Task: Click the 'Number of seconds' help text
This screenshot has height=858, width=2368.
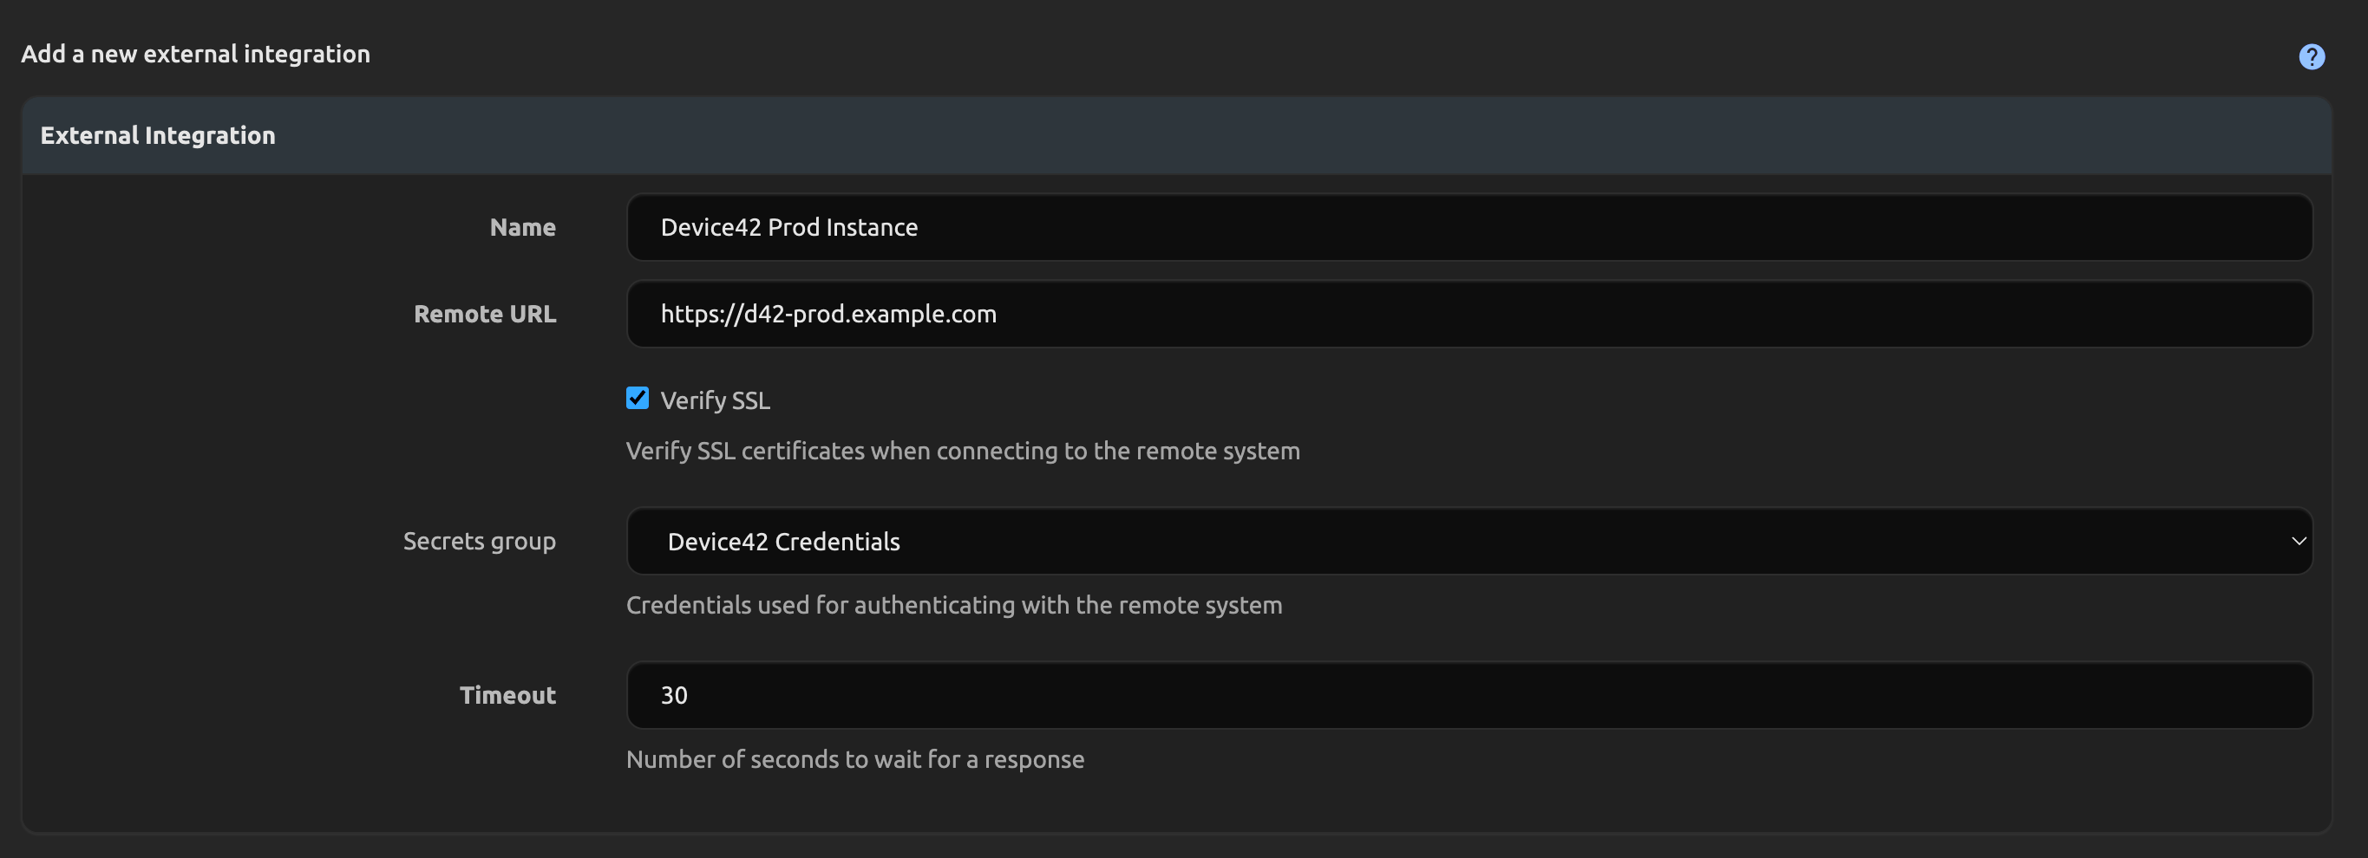Action: (855, 760)
